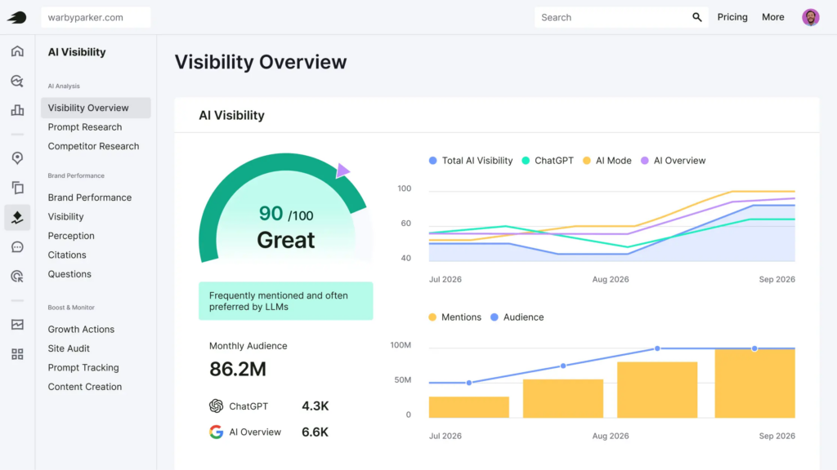Image resolution: width=837 pixels, height=470 pixels.
Task: Click the magnifying glass search icon
Action: [697, 17]
